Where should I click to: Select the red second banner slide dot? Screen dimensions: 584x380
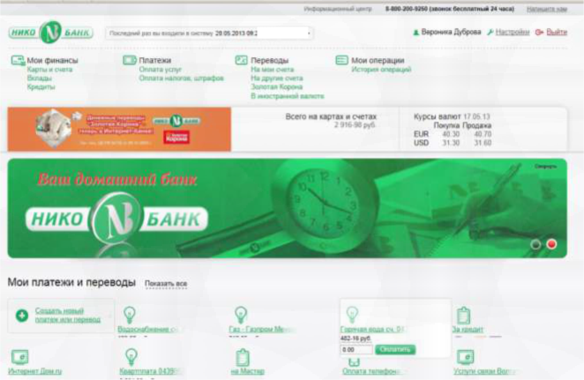tap(551, 244)
